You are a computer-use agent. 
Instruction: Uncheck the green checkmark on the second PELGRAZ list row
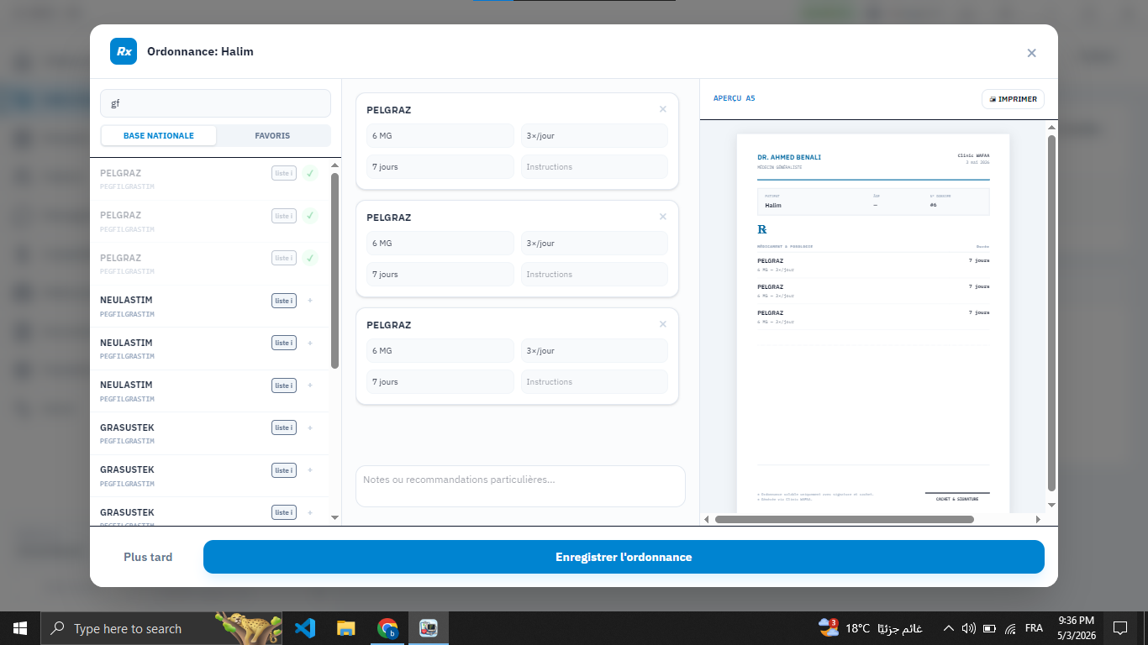point(310,216)
